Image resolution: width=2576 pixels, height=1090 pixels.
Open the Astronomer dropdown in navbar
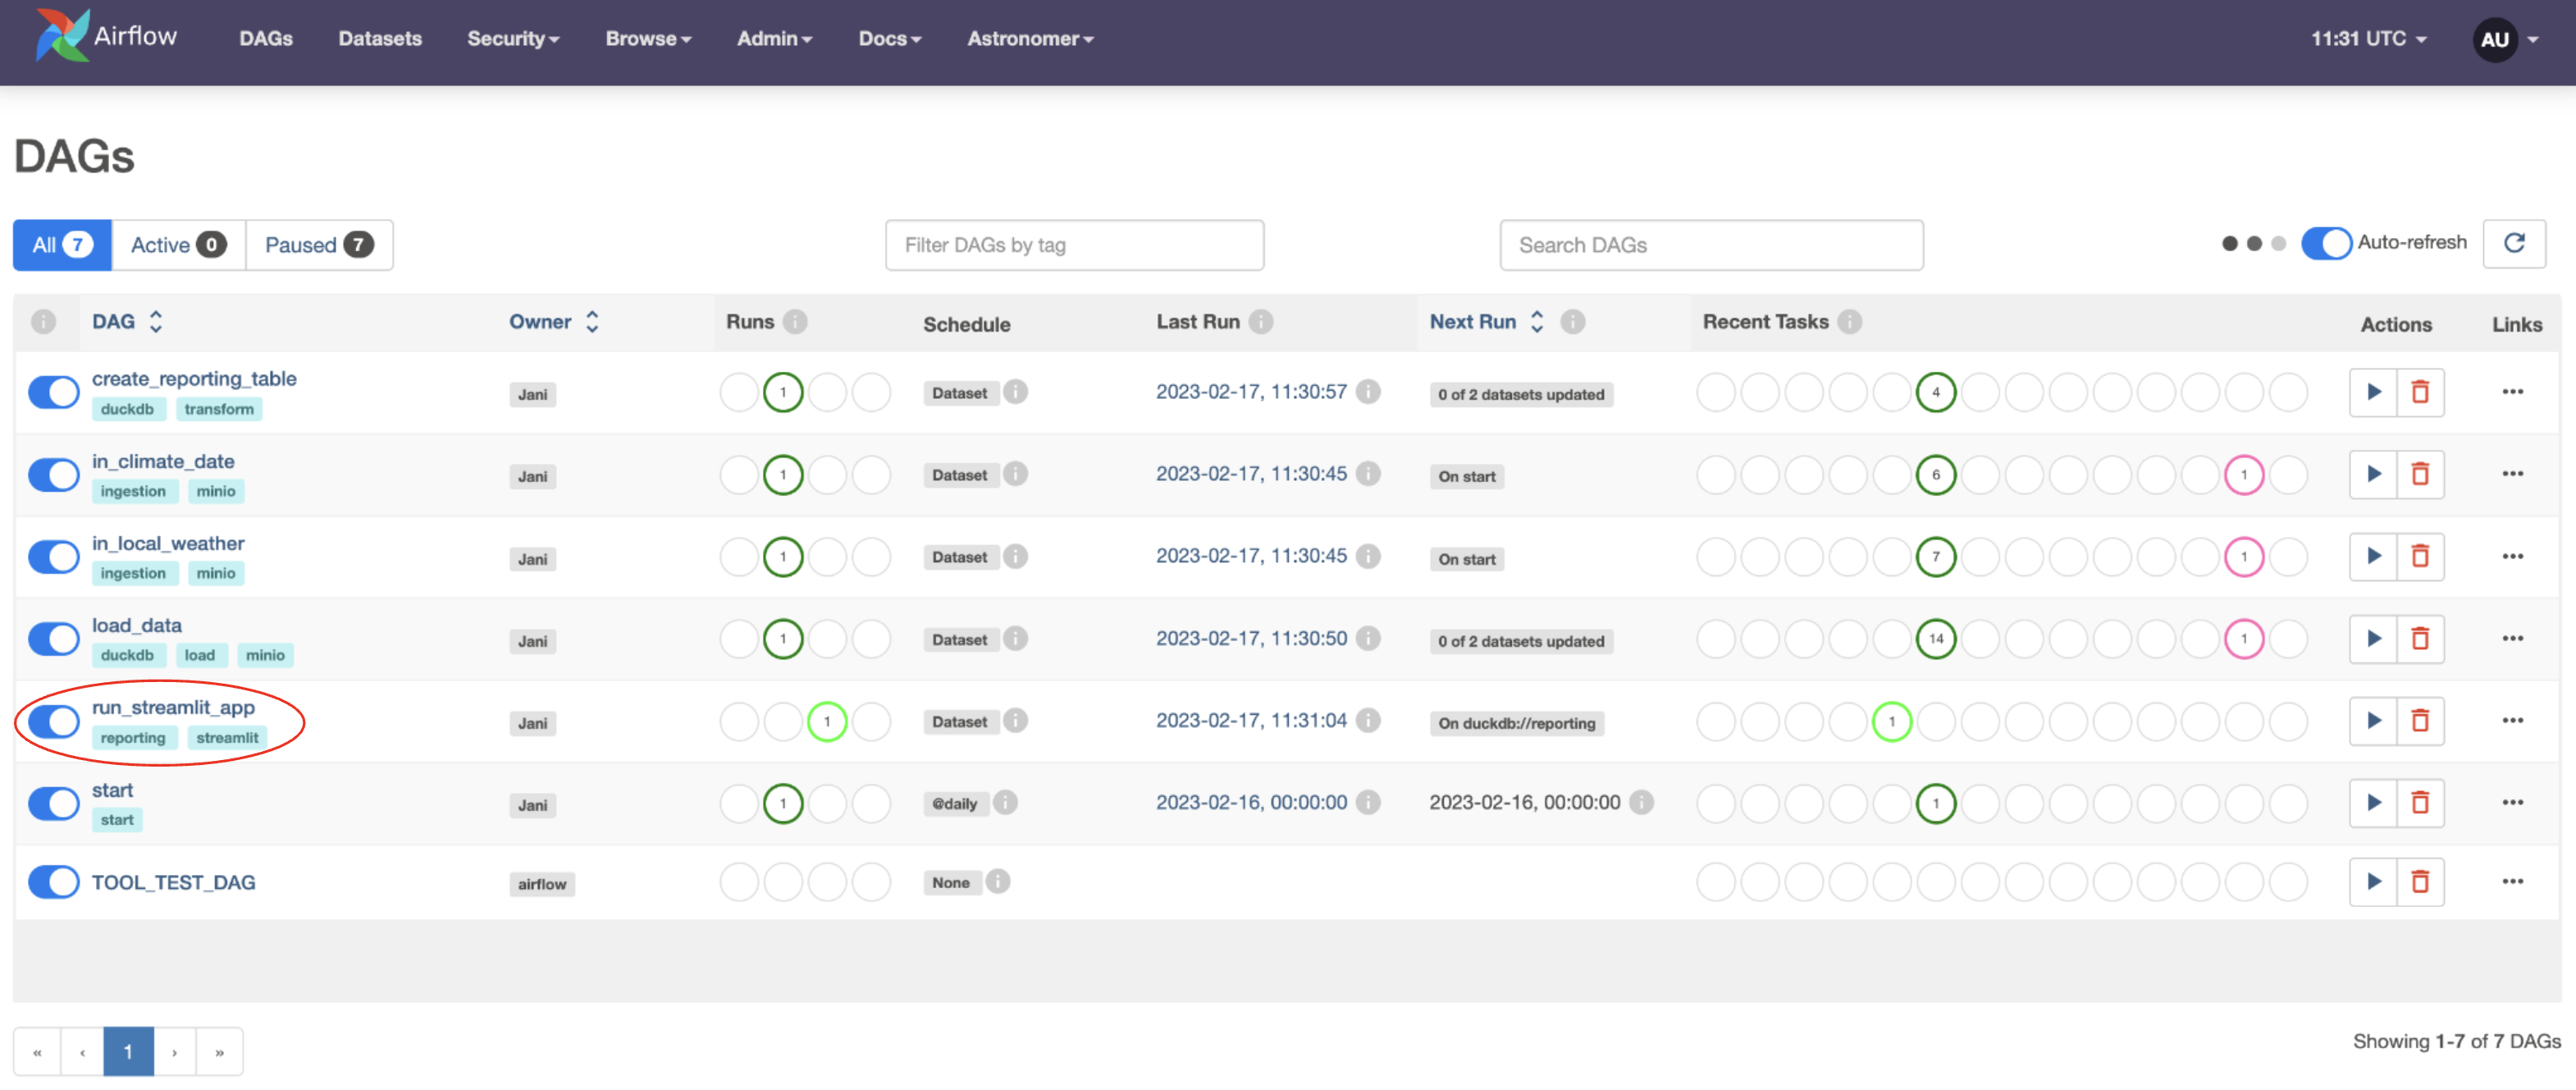coord(1029,39)
